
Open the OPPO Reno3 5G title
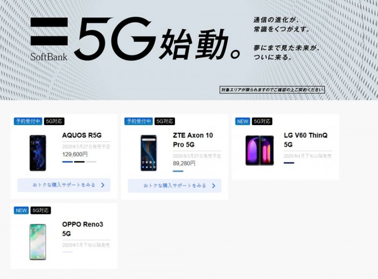point(83,229)
